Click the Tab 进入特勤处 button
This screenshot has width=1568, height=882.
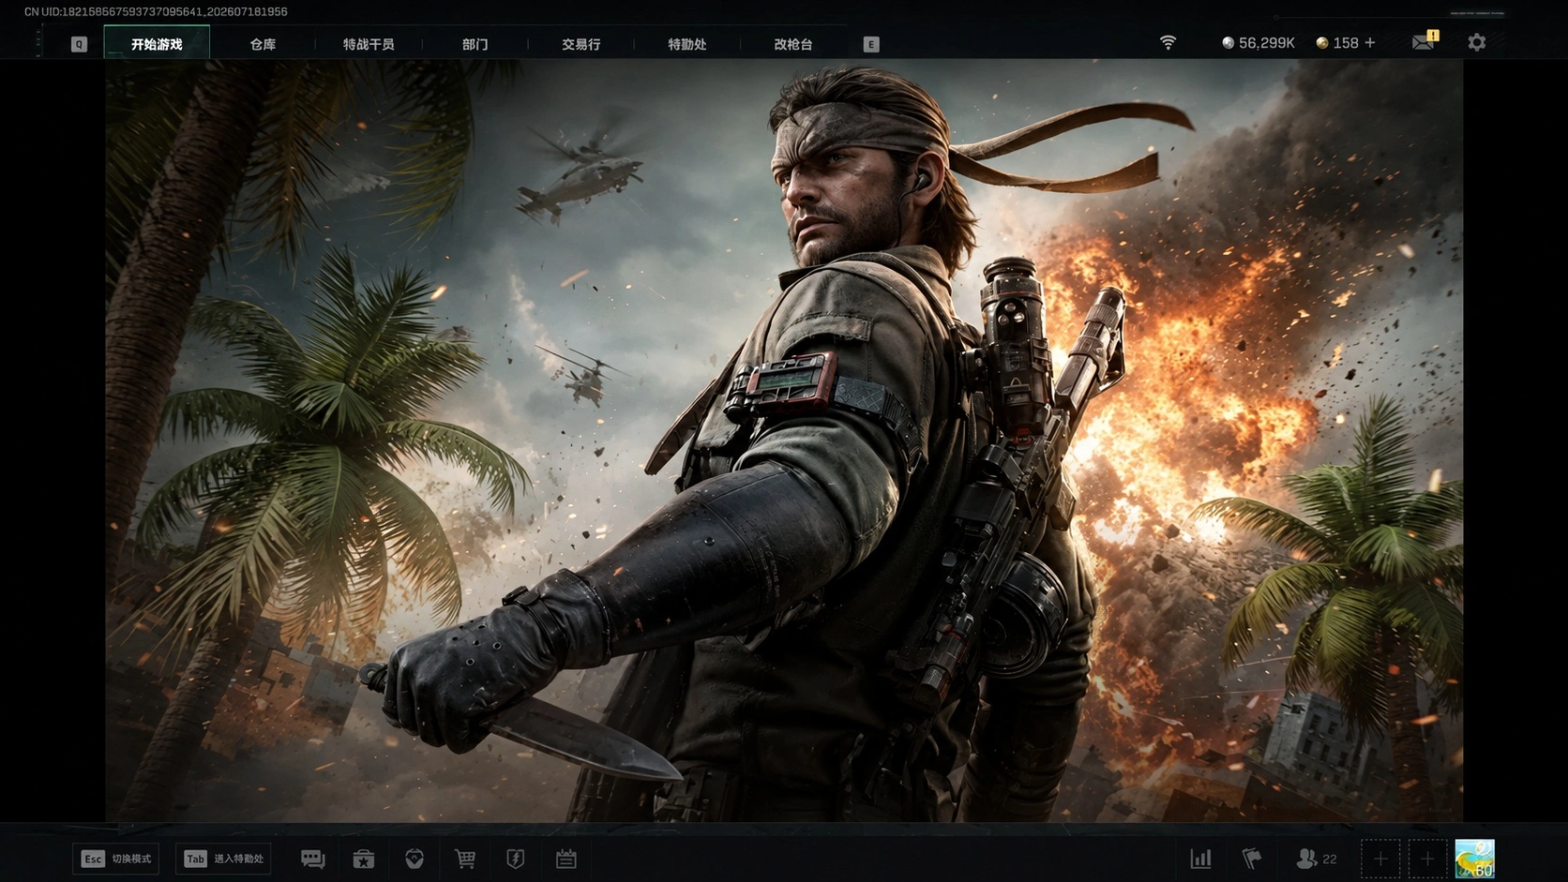pos(223,859)
